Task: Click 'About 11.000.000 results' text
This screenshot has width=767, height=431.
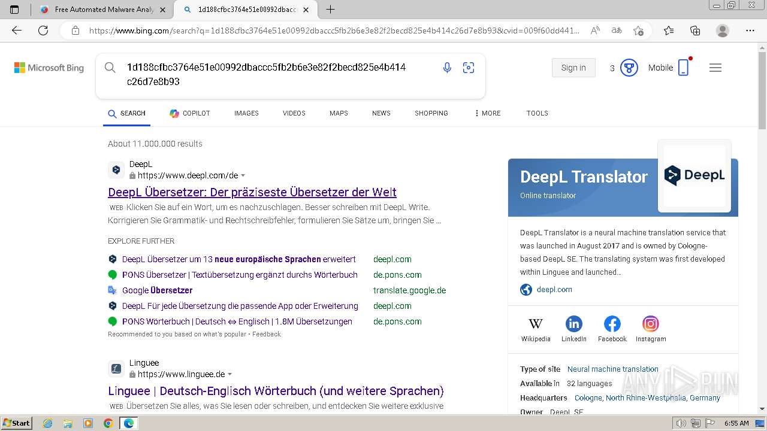Action: pyautogui.click(x=155, y=144)
